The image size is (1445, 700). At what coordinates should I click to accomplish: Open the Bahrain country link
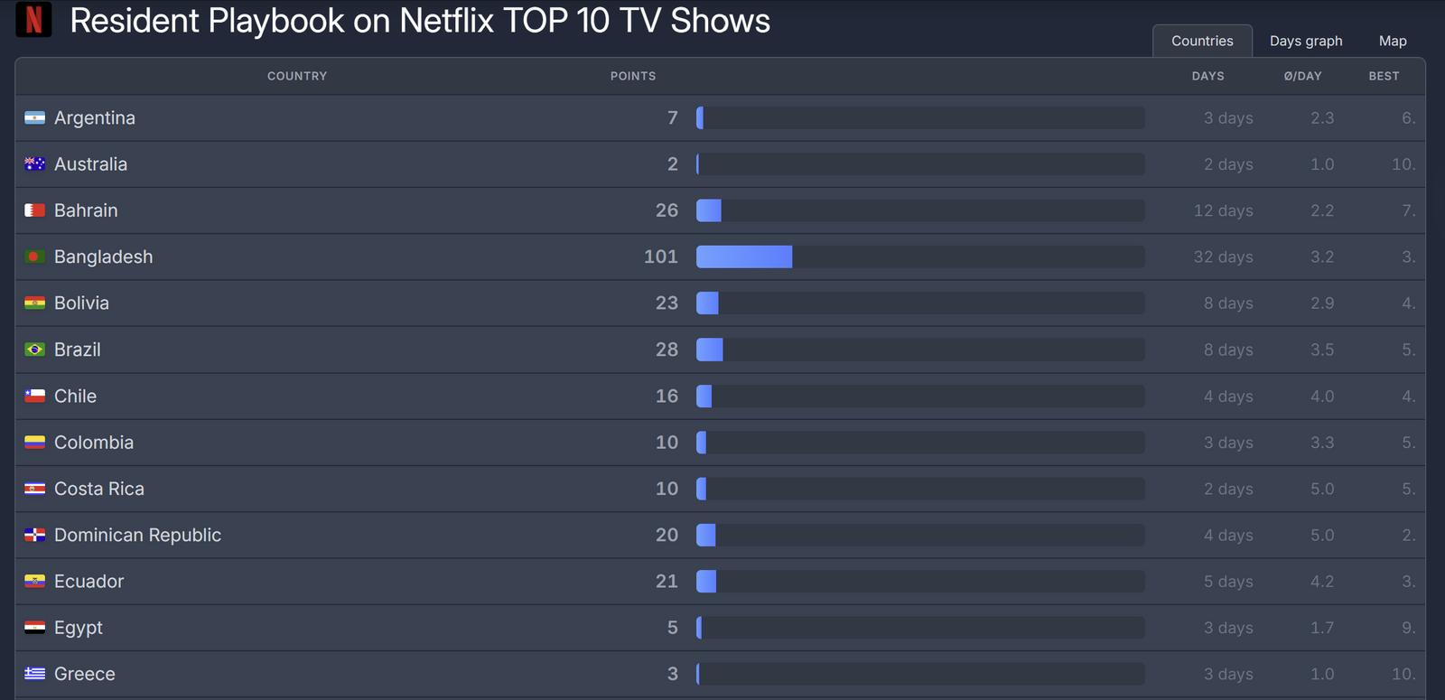[86, 210]
